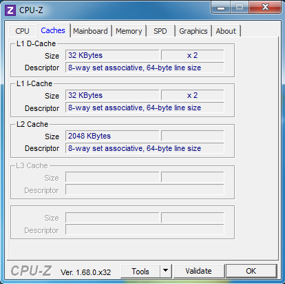Click the L1 I-Cache x 2 count field

coord(192,95)
